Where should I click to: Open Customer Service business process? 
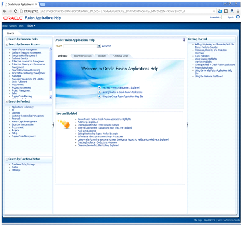[x=20, y=59]
